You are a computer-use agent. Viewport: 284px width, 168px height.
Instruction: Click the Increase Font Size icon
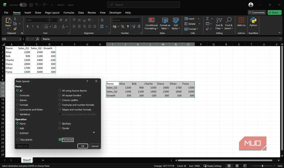61,20
